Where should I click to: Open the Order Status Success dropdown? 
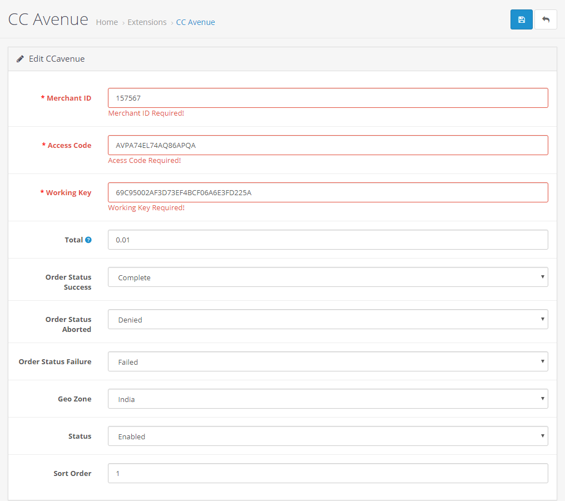click(x=328, y=277)
